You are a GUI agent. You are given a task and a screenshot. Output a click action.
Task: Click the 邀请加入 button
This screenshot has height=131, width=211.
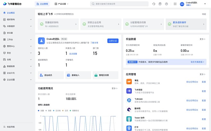pyautogui.click(x=78, y=75)
